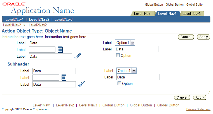Select Level2Nav3 in the blue subnavigation bar
The image size is (213, 114).
64,19
